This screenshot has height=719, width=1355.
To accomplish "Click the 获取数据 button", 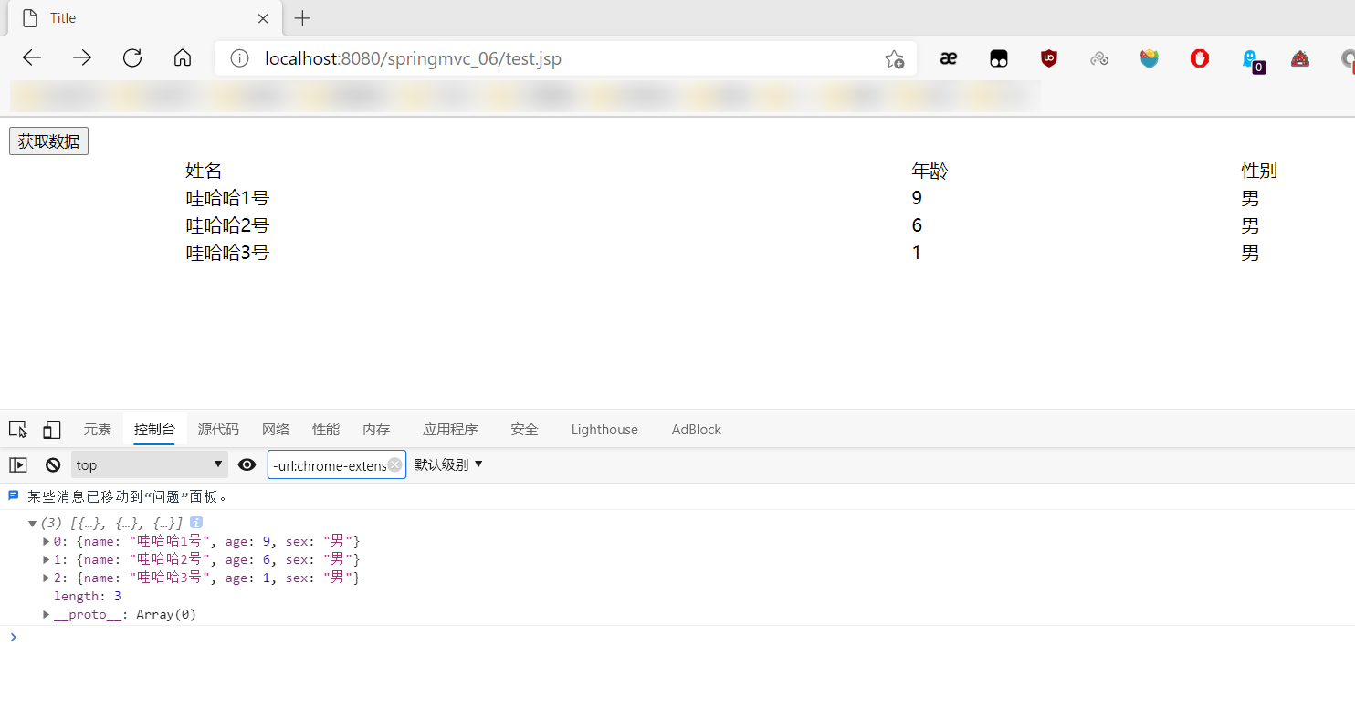I will tap(48, 141).
